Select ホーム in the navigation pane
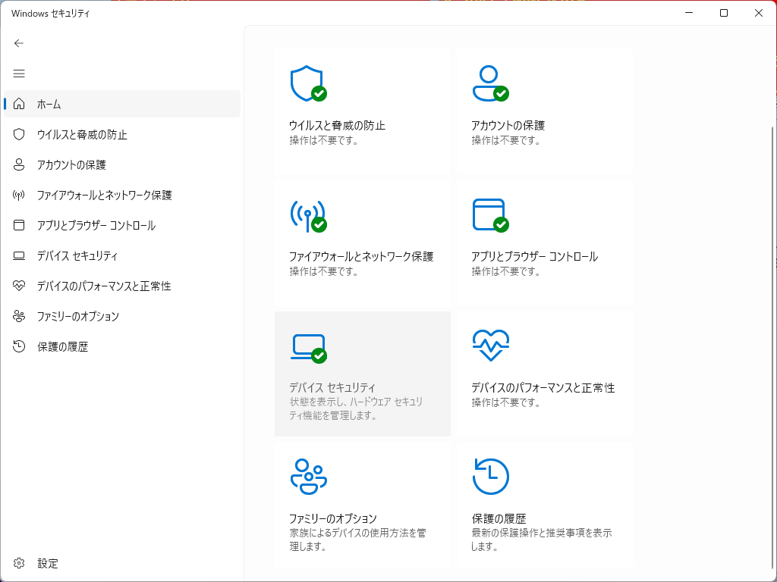The height and width of the screenshot is (582, 777). [x=122, y=104]
